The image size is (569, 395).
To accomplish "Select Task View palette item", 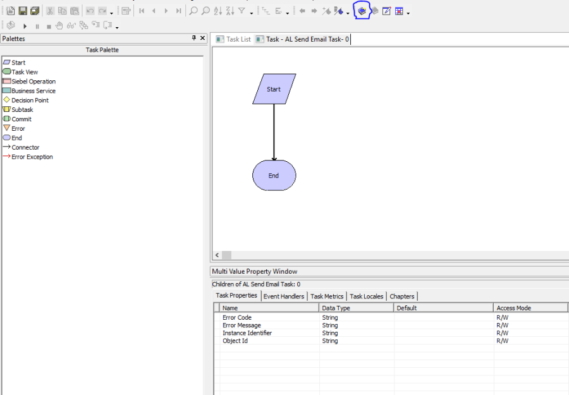I will (x=20, y=72).
